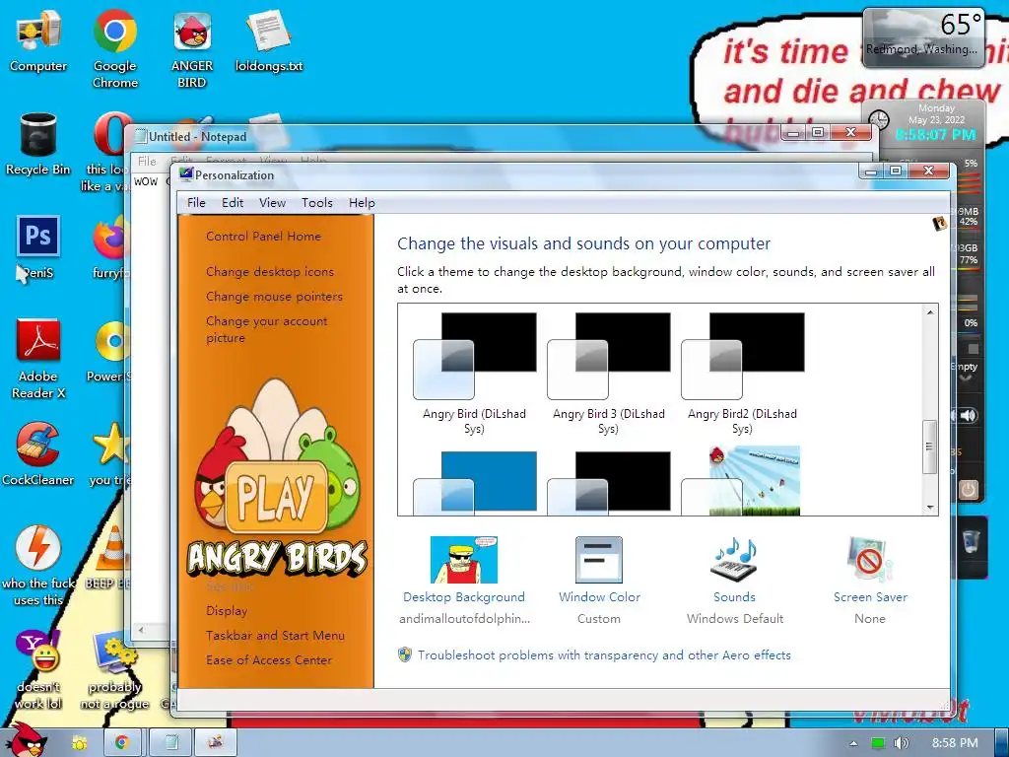
Task: Click Change mouse pointers link
Action: (x=274, y=296)
